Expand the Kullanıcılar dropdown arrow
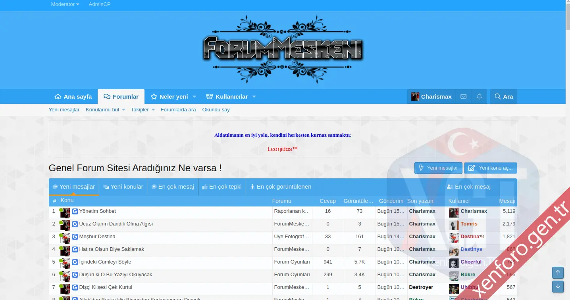Viewport: 570px width, 300px height. coord(254,97)
